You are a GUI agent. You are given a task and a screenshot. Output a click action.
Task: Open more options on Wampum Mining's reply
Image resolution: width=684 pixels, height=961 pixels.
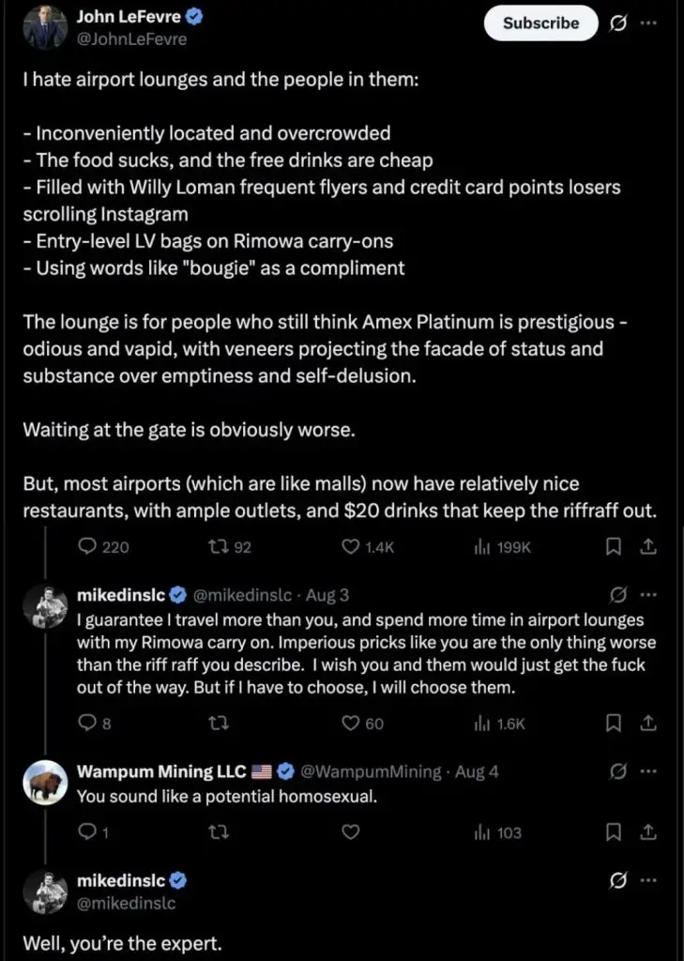click(x=648, y=771)
